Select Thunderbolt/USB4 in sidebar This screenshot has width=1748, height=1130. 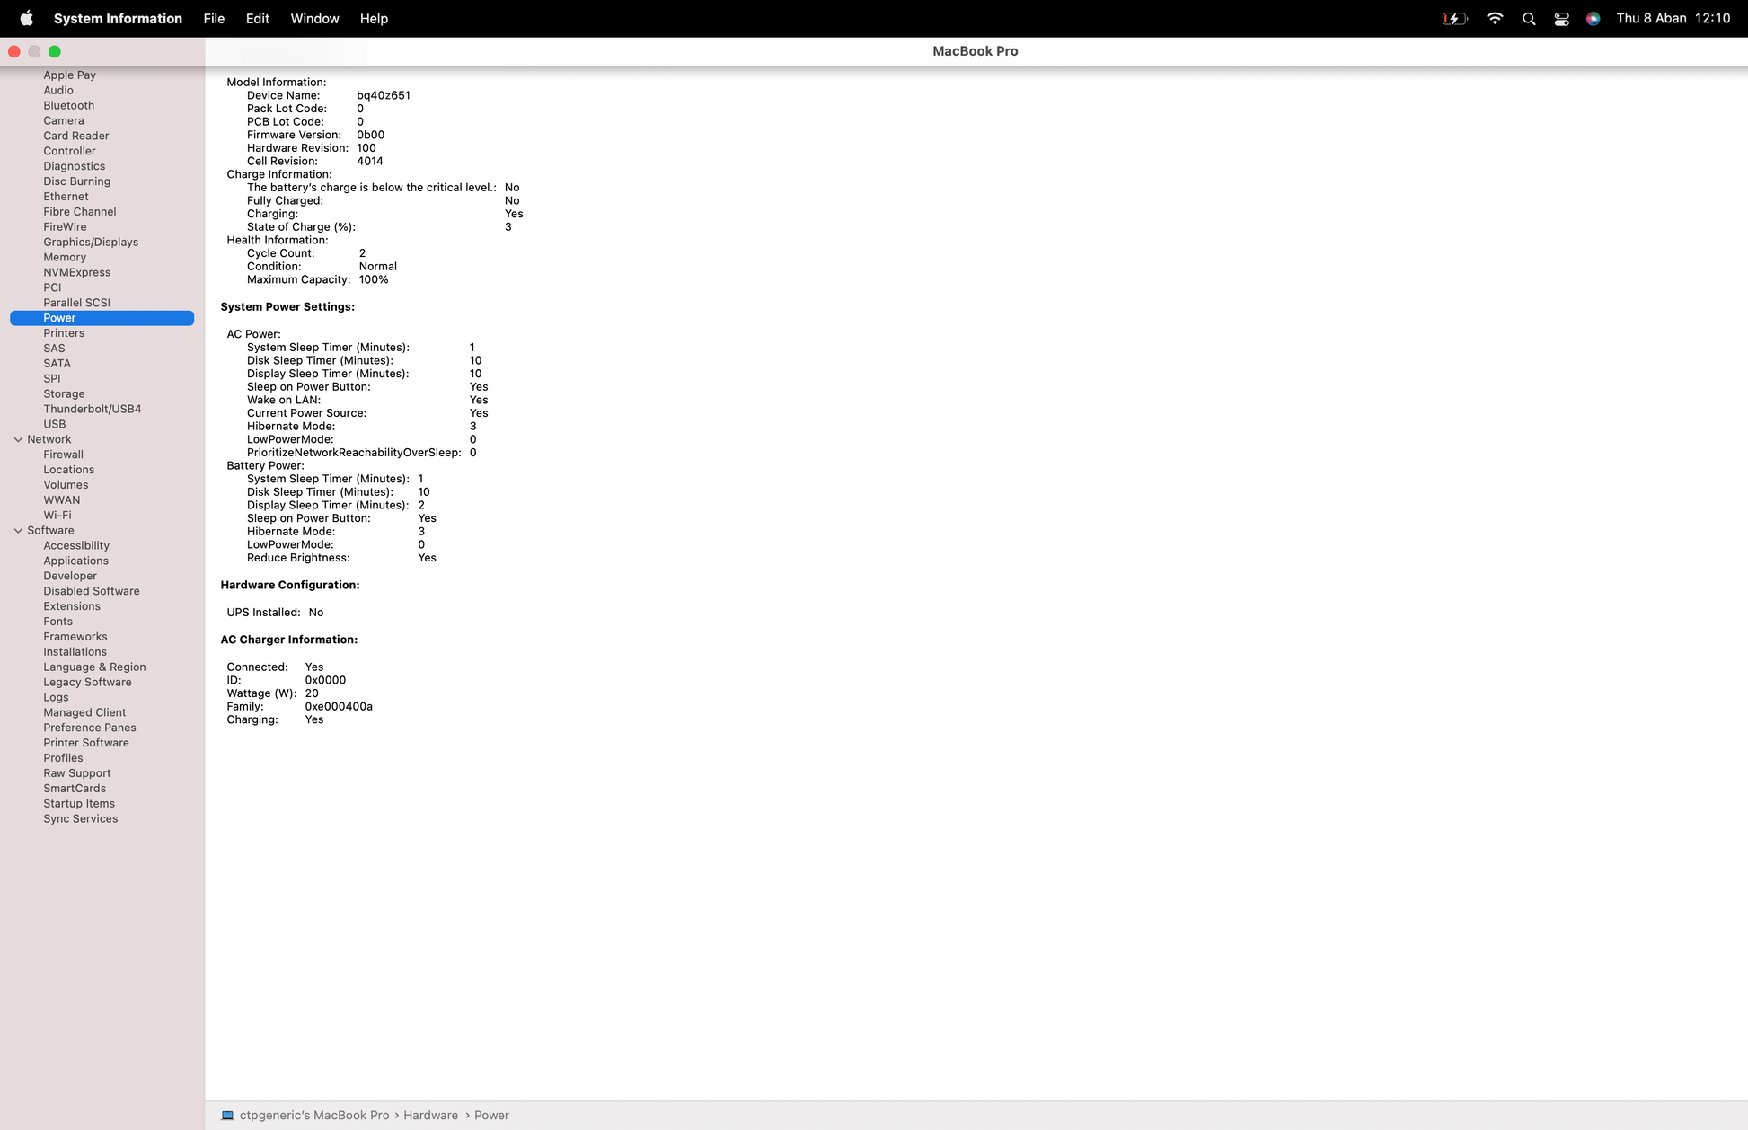93,409
